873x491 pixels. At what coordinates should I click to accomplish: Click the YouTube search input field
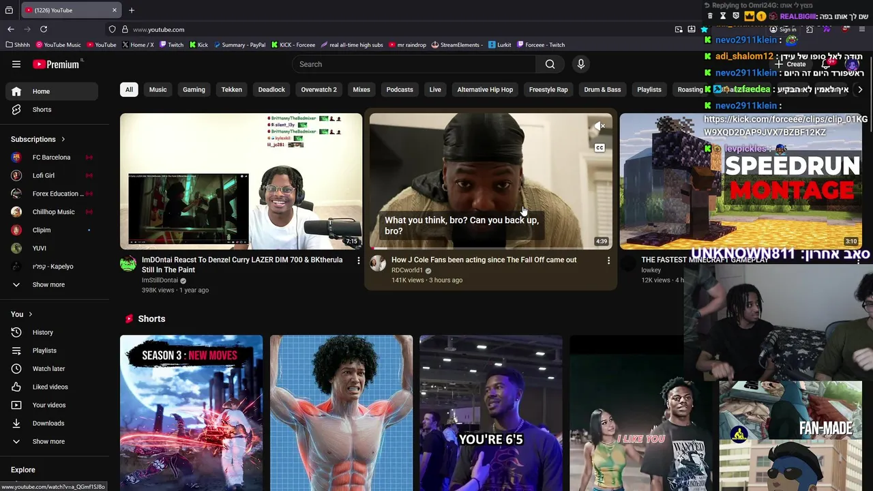point(413,64)
